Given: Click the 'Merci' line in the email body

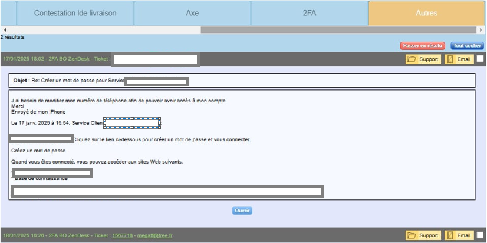Looking at the screenshot, I should (x=18, y=106).
